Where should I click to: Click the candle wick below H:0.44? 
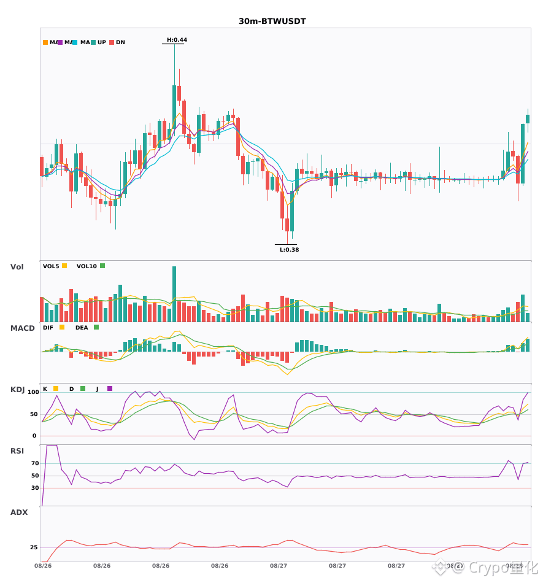coord(174,64)
